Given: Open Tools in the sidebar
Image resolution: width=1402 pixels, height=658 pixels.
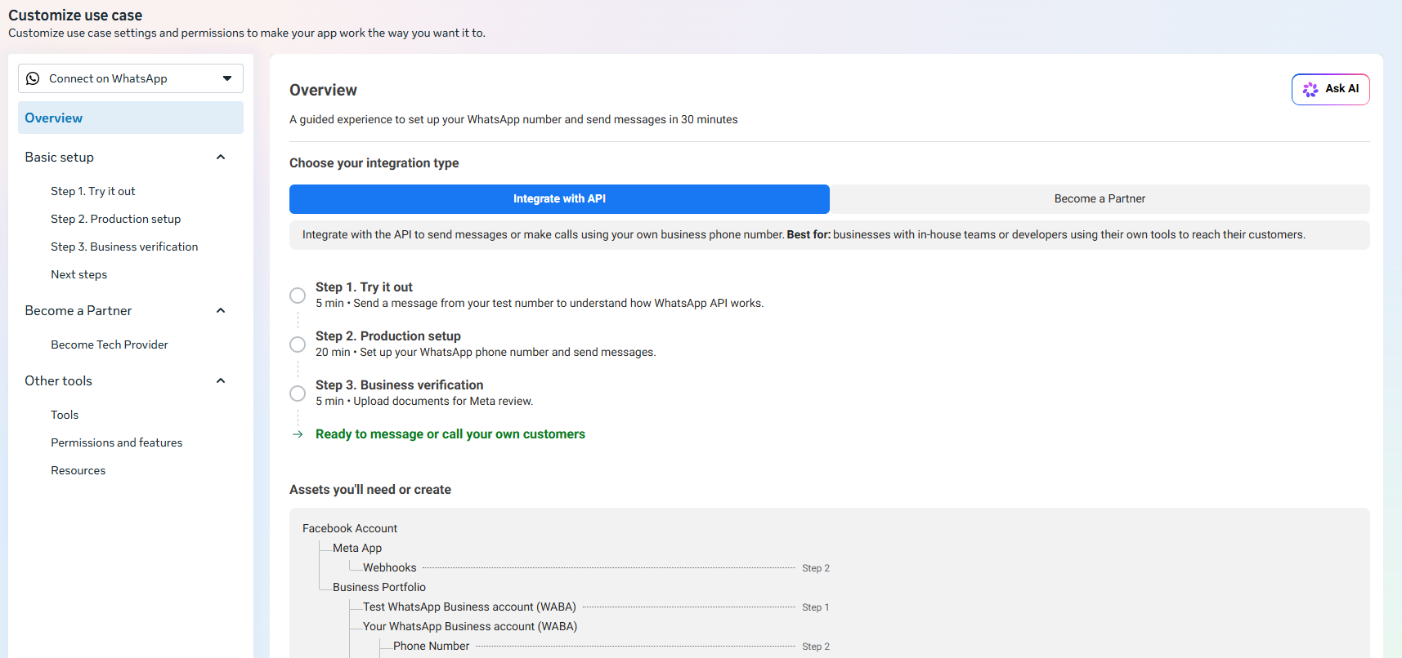Looking at the screenshot, I should coord(65,415).
